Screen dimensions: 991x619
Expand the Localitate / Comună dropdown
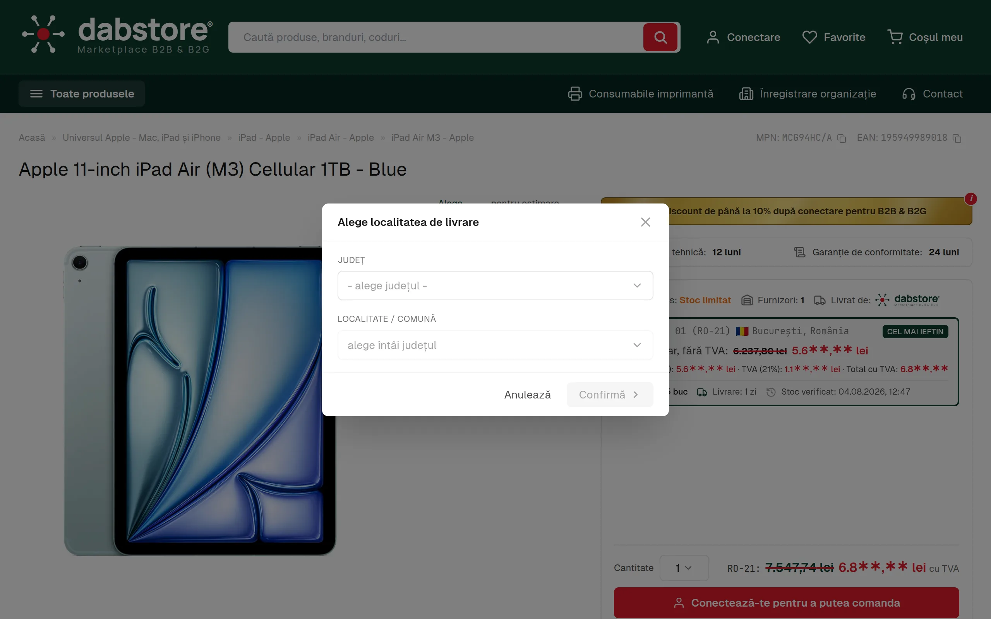[495, 345]
